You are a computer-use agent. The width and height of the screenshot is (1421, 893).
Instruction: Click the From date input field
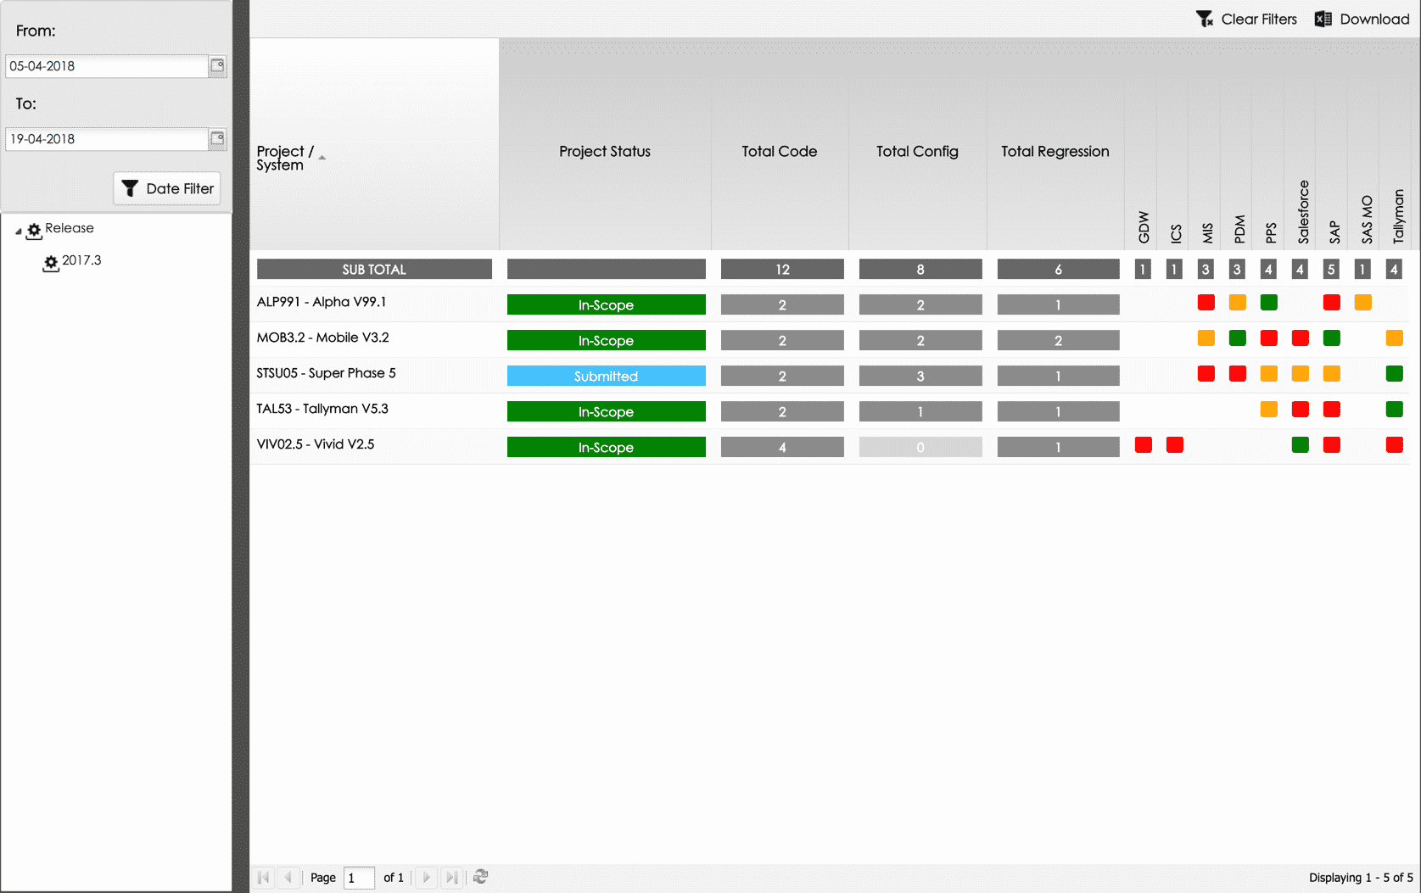point(107,66)
